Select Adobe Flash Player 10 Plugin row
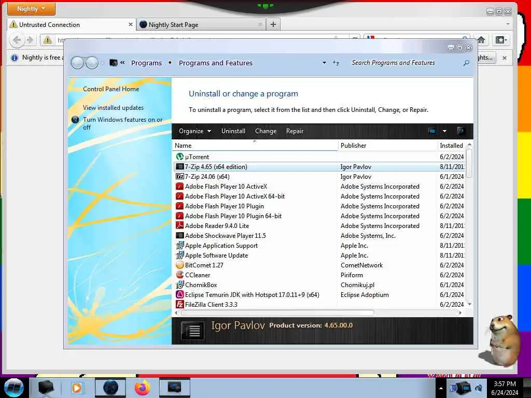 319,206
